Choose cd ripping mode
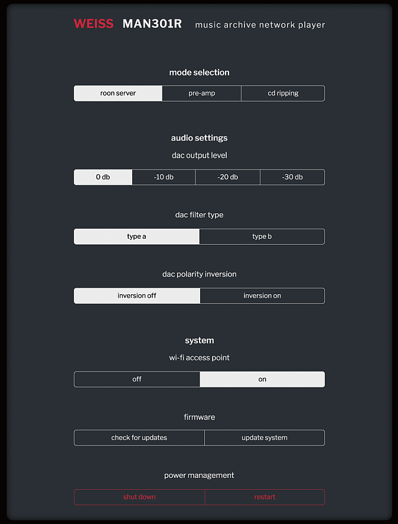 283,93
